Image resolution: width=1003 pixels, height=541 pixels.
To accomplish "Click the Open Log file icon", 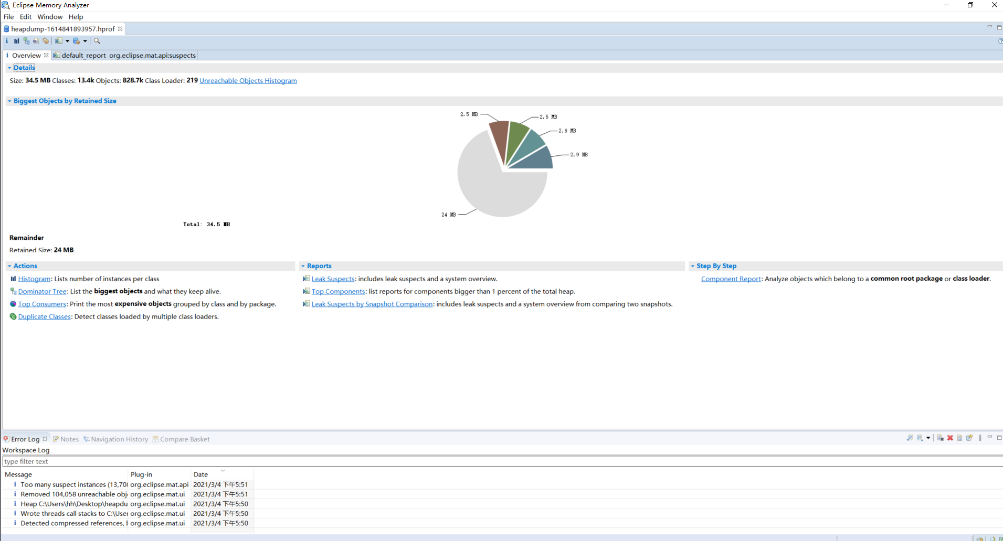I will coord(959,438).
